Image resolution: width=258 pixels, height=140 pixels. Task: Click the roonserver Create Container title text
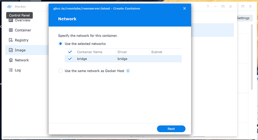pos(97,9)
